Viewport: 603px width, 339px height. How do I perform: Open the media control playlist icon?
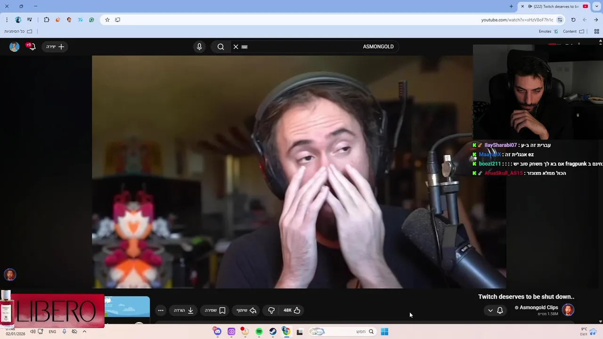coord(30,20)
